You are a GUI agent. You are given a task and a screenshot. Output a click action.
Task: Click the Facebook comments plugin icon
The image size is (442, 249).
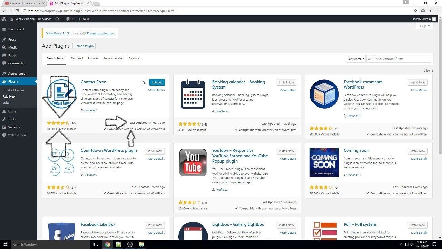point(324,94)
